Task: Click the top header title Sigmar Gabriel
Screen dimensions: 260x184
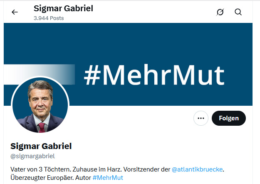Action: [x=63, y=8]
